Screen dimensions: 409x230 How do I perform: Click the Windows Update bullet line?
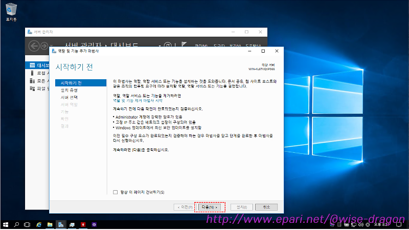pos(158,127)
